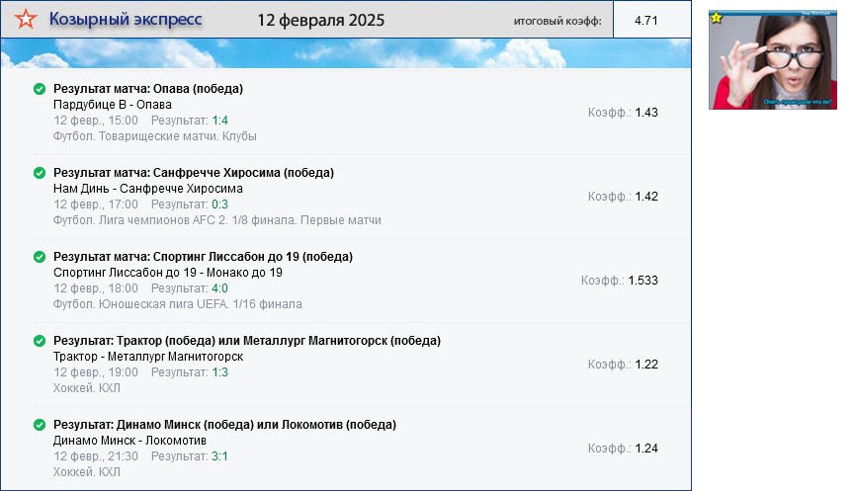Click green checkmark for Спортинг Лиссабон до 19
Viewport: 854px width, 491px height.
pyautogui.click(x=40, y=257)
